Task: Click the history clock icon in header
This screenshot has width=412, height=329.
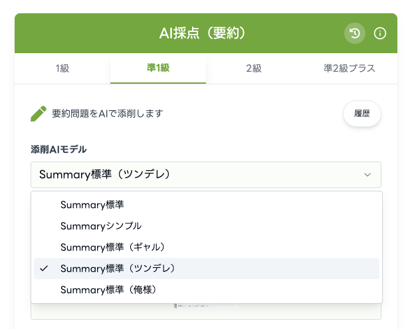Action: point(355,33)
